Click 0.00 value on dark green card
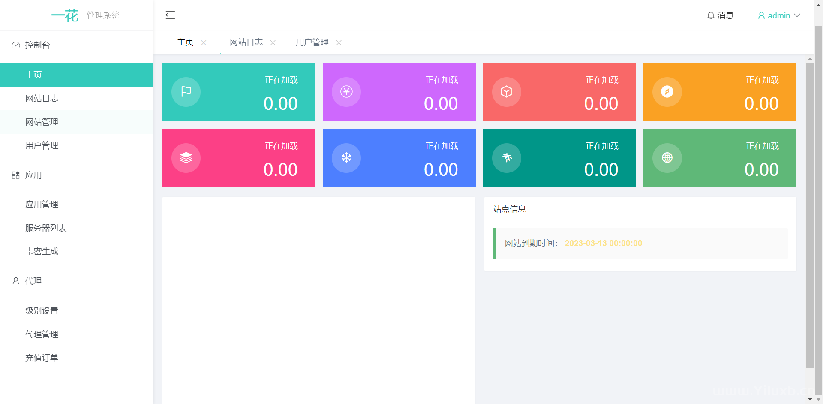 click(601, 170)
